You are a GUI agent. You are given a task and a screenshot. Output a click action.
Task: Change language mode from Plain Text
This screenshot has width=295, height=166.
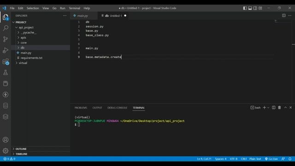[x=255, y=159]
